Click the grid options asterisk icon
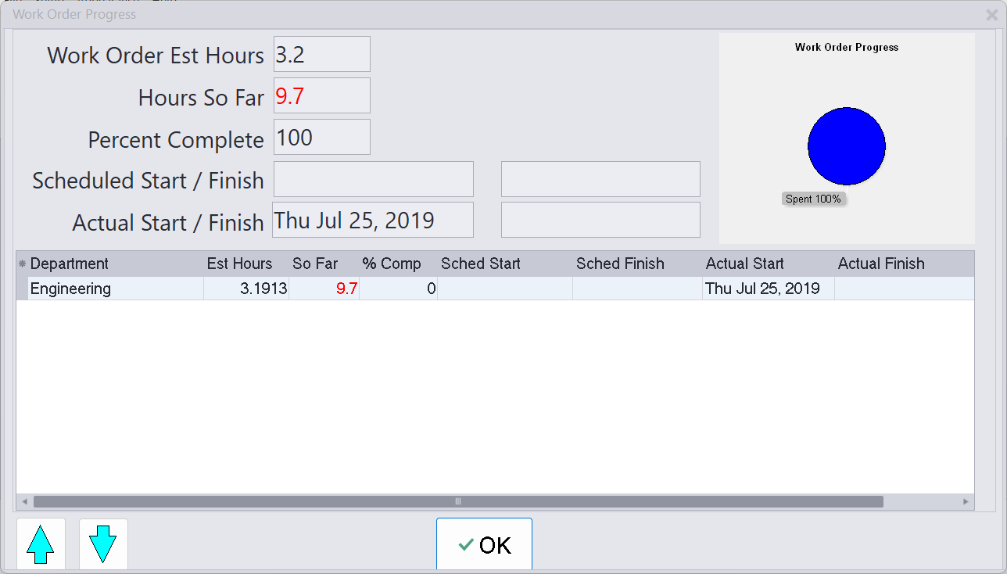 pyautogui.click(x=22, y=264)
